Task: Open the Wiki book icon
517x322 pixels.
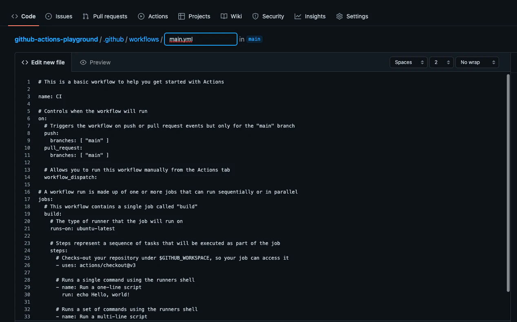Action: coord(224,16)
